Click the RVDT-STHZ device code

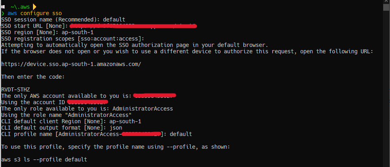click(x=15, y=89)
